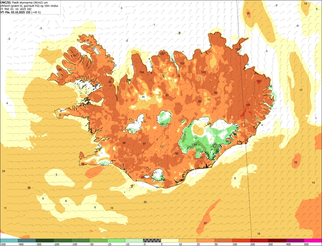Viewport: 322px width, 246px height.
Task: Click the value 93 on the western peninsula
Action: coord(60,70)
